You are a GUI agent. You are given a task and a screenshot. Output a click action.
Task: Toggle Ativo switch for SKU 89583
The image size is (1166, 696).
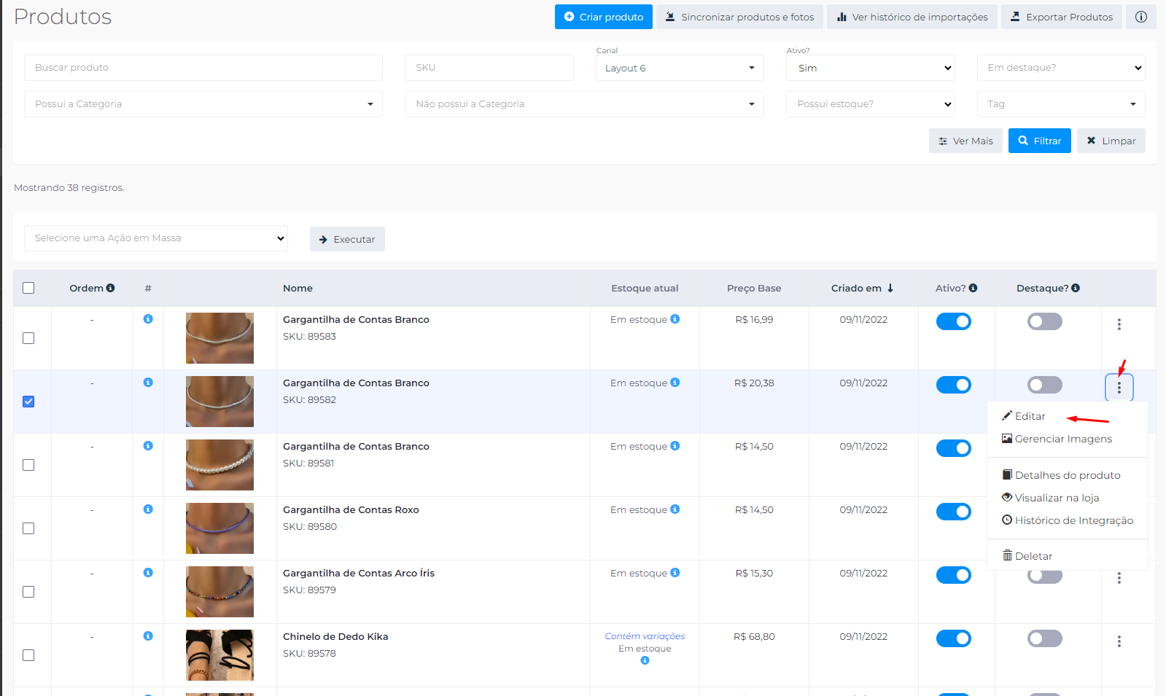coord(953,321)
